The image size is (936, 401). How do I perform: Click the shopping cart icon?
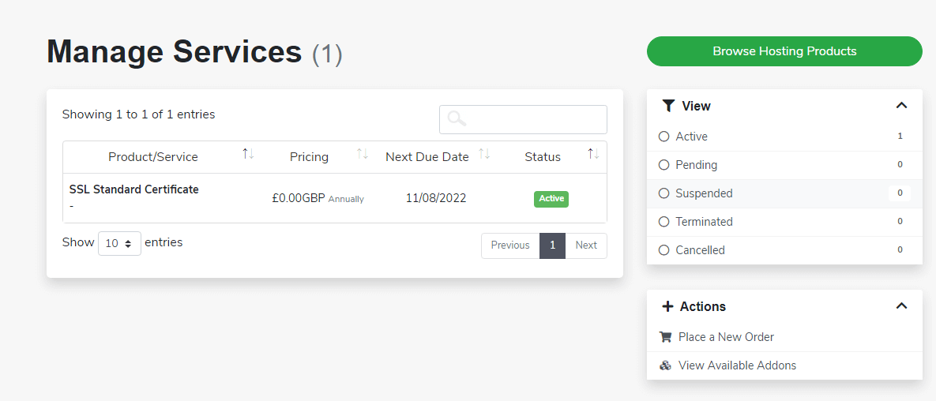point(665,337)
